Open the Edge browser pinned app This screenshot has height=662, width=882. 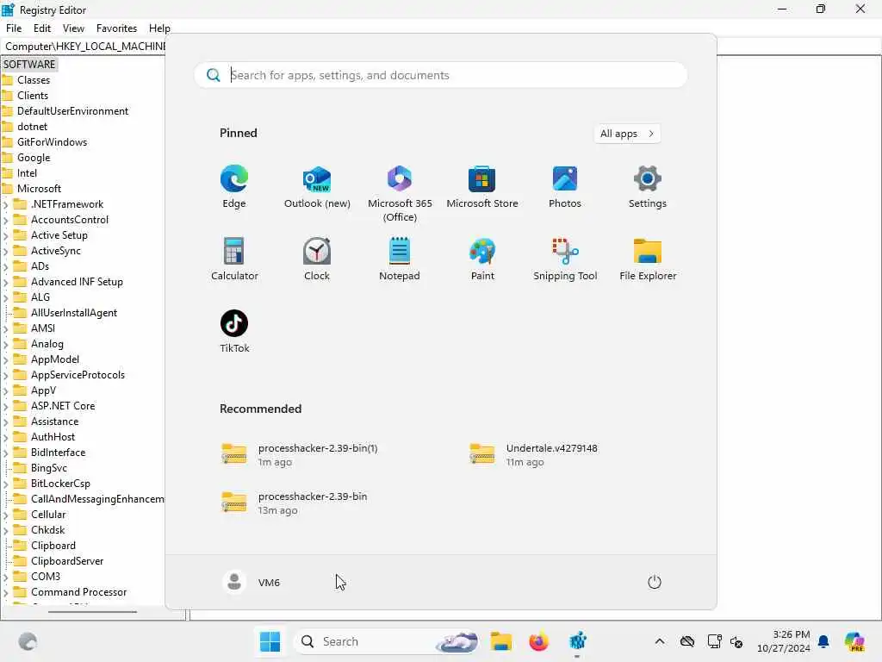click(x=234, y=186)
